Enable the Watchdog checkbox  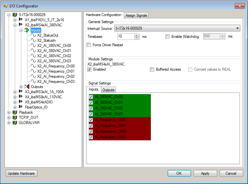tap(167, 37)
